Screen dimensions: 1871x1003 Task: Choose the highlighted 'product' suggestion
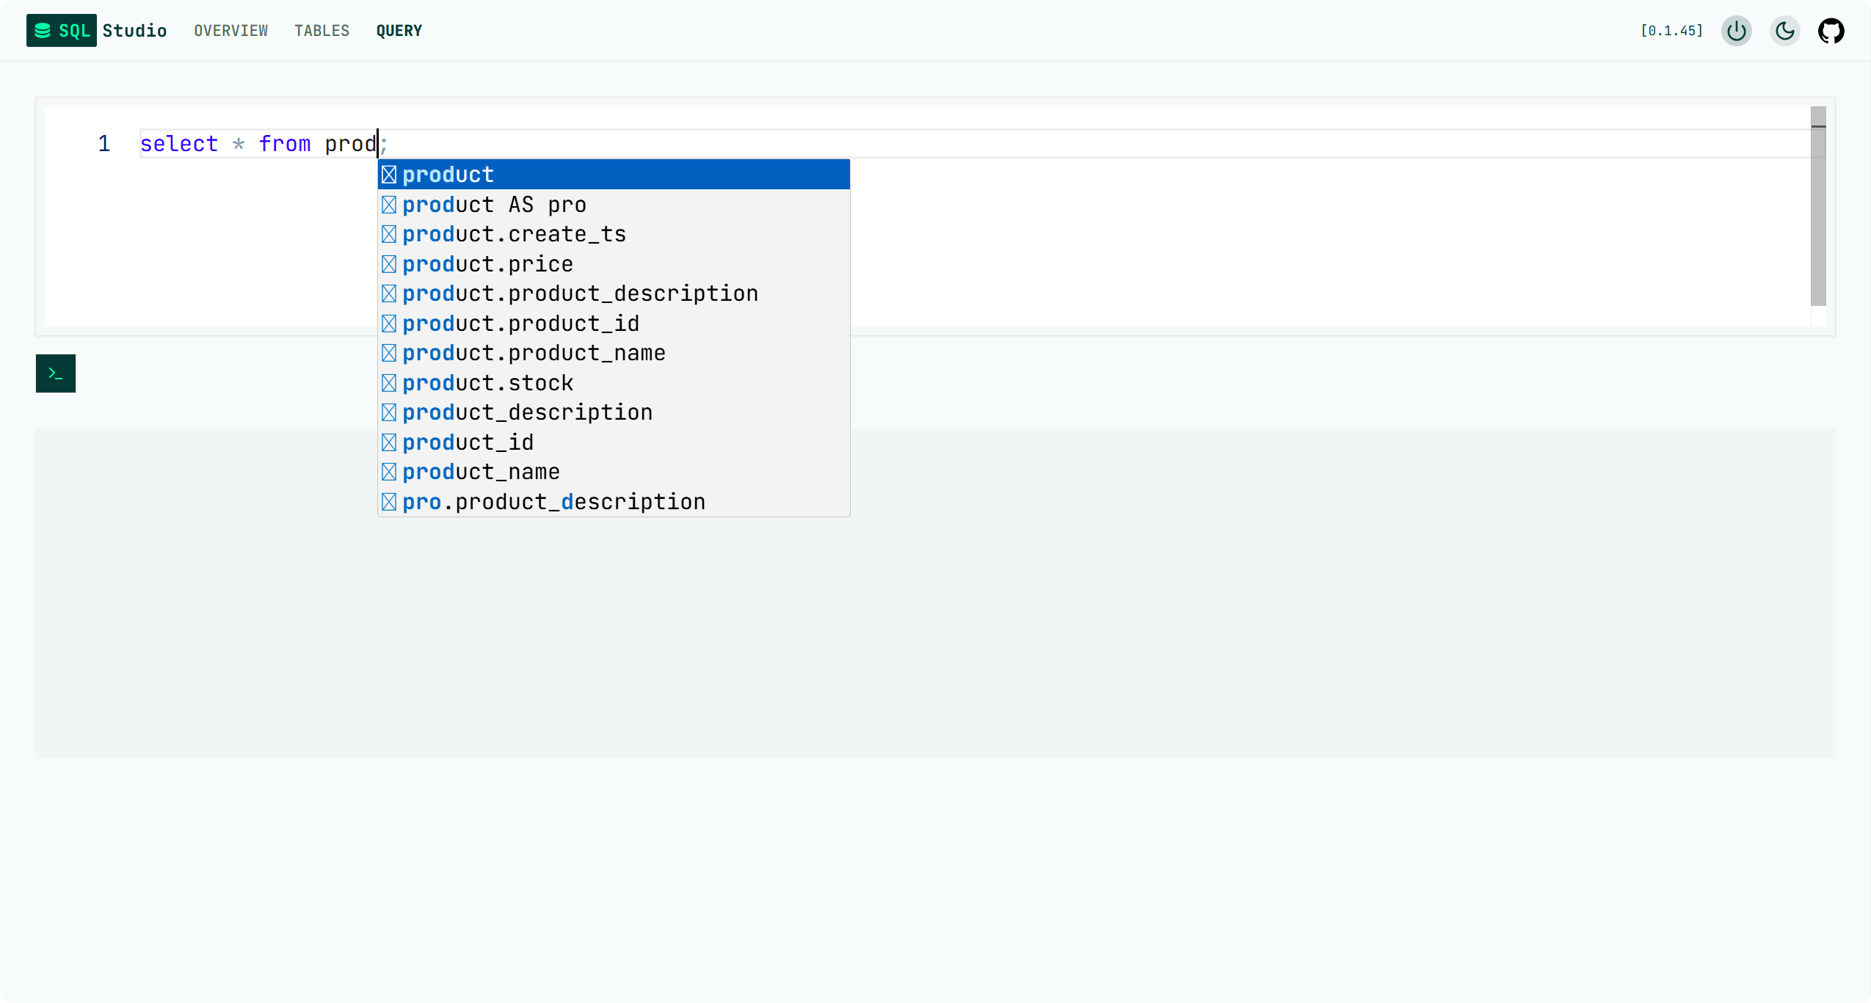pyautogui.click(x=448, y=175)
